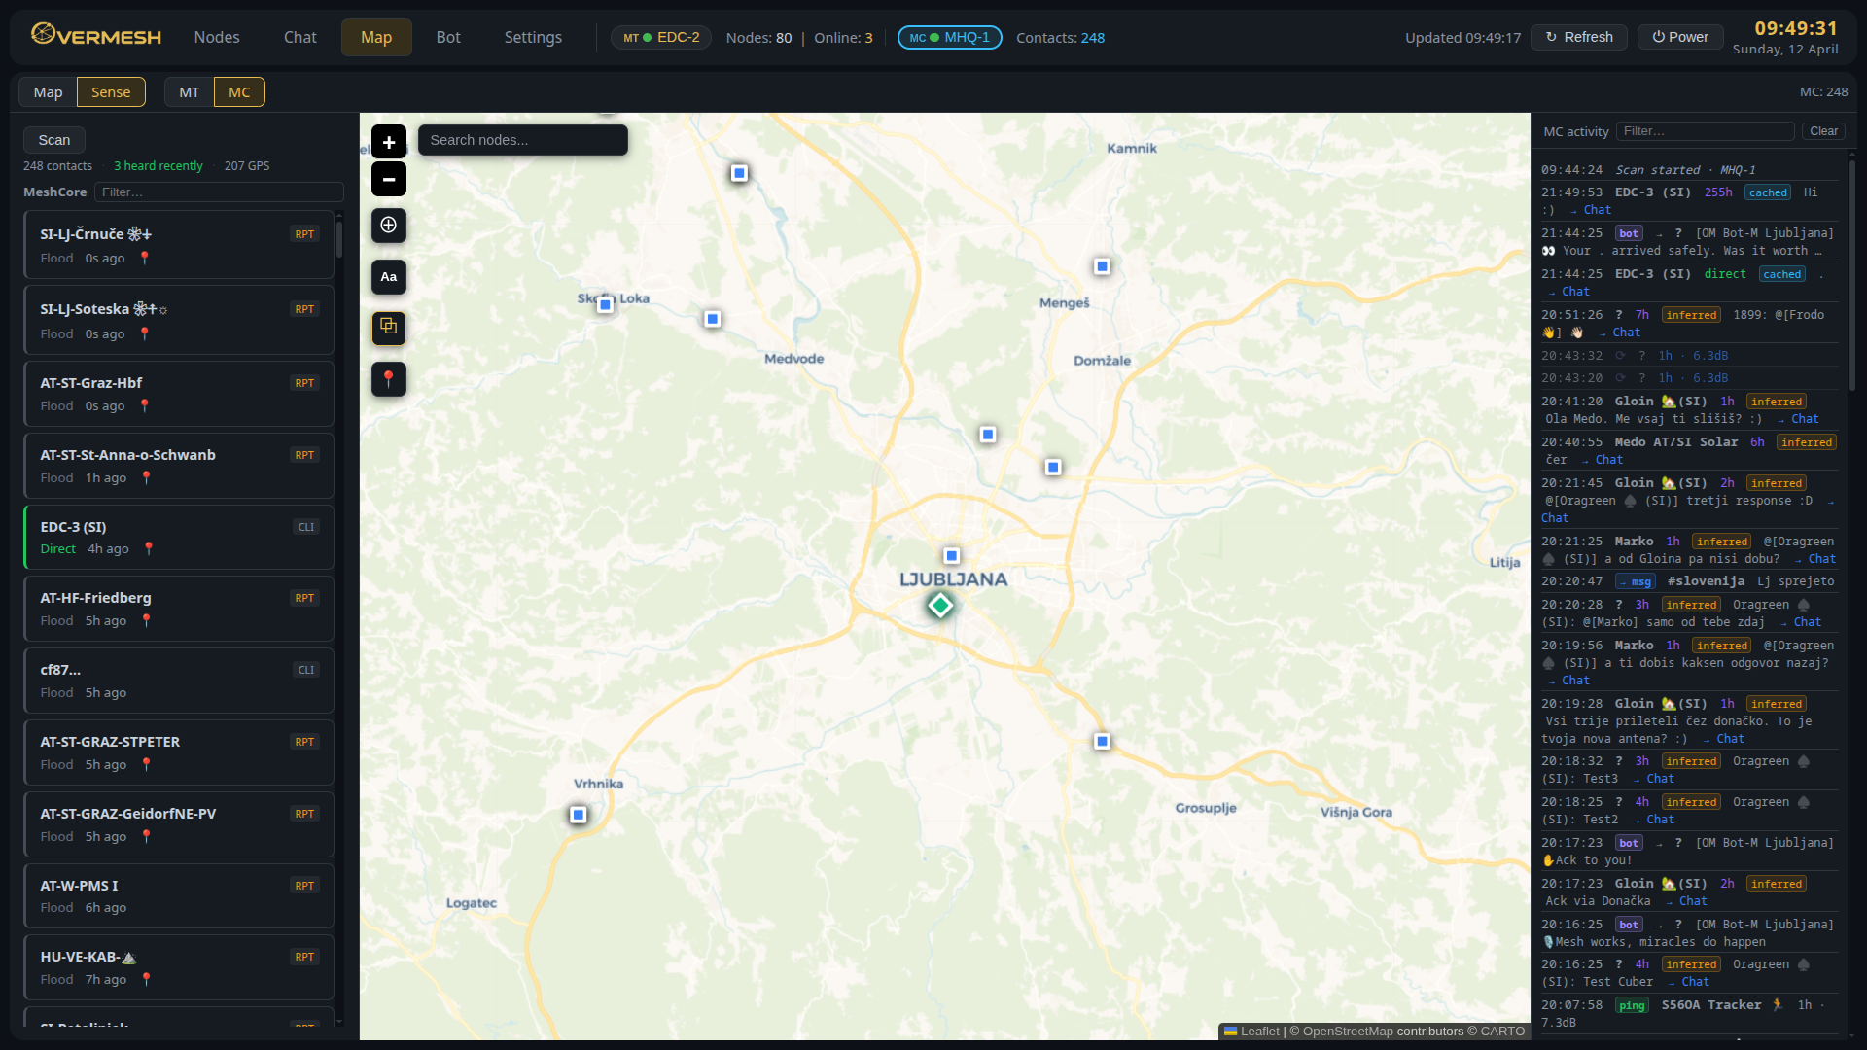1867x1050 pixels.
Task: Click the MeshCore contacts filter field
Action: [x=219, y=192]
